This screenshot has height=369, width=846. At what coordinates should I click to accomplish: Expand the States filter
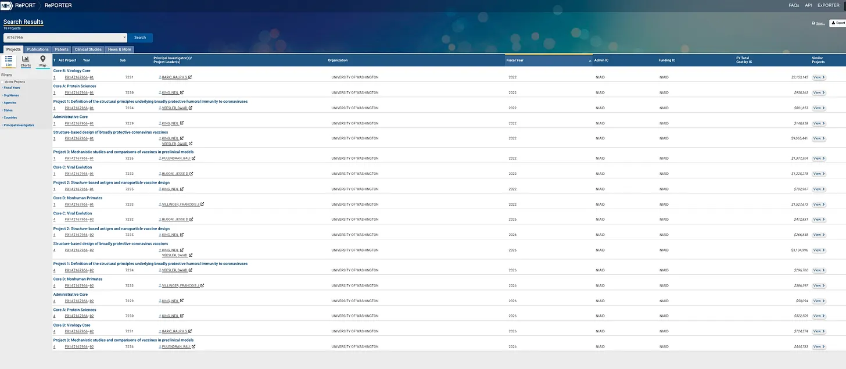point(8,110)
